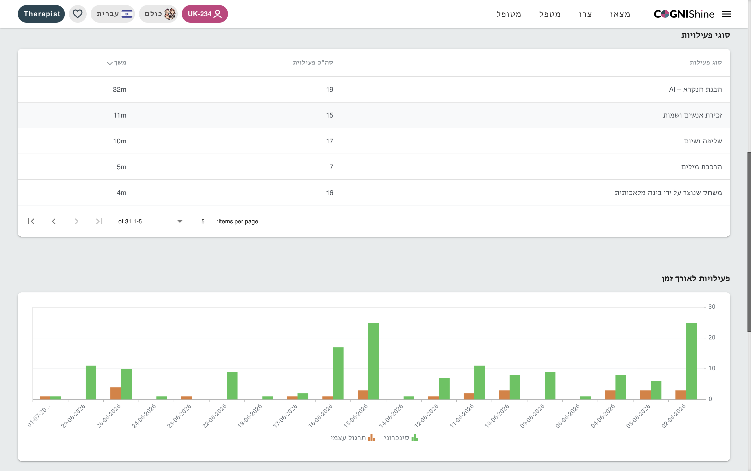
Task: Toggle the תרגול עצמי series in the legend
Action: 352,438
